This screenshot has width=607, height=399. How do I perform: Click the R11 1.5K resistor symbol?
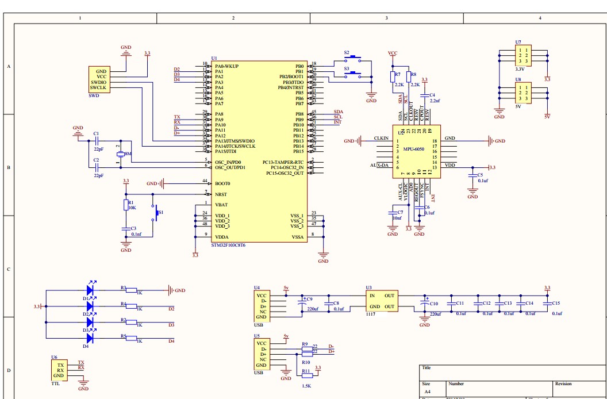307,376
